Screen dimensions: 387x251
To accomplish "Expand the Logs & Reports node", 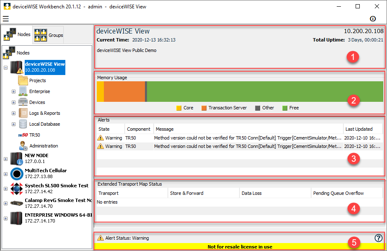I will pos(13,113).
